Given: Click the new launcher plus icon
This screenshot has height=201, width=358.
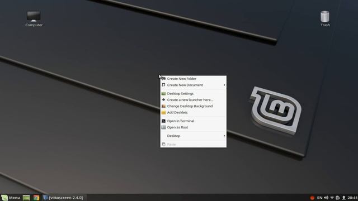Looking at the screenshot, I should click(163, 100).
